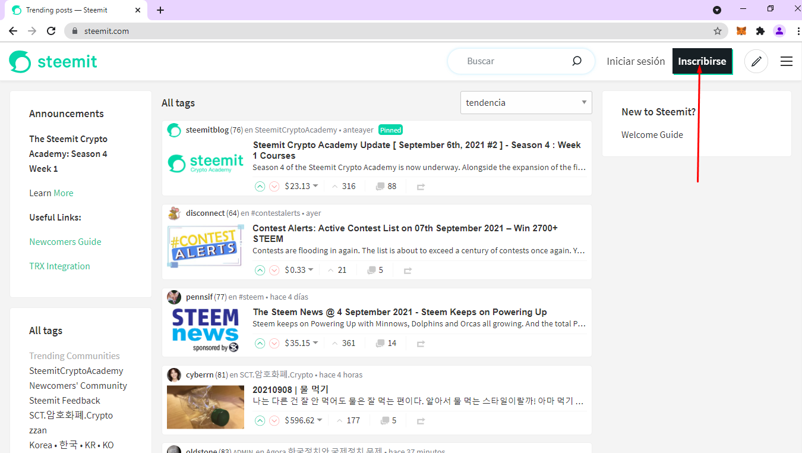Upvote the Contest Alerts post
802x453 pixels.
pos(260,270)
